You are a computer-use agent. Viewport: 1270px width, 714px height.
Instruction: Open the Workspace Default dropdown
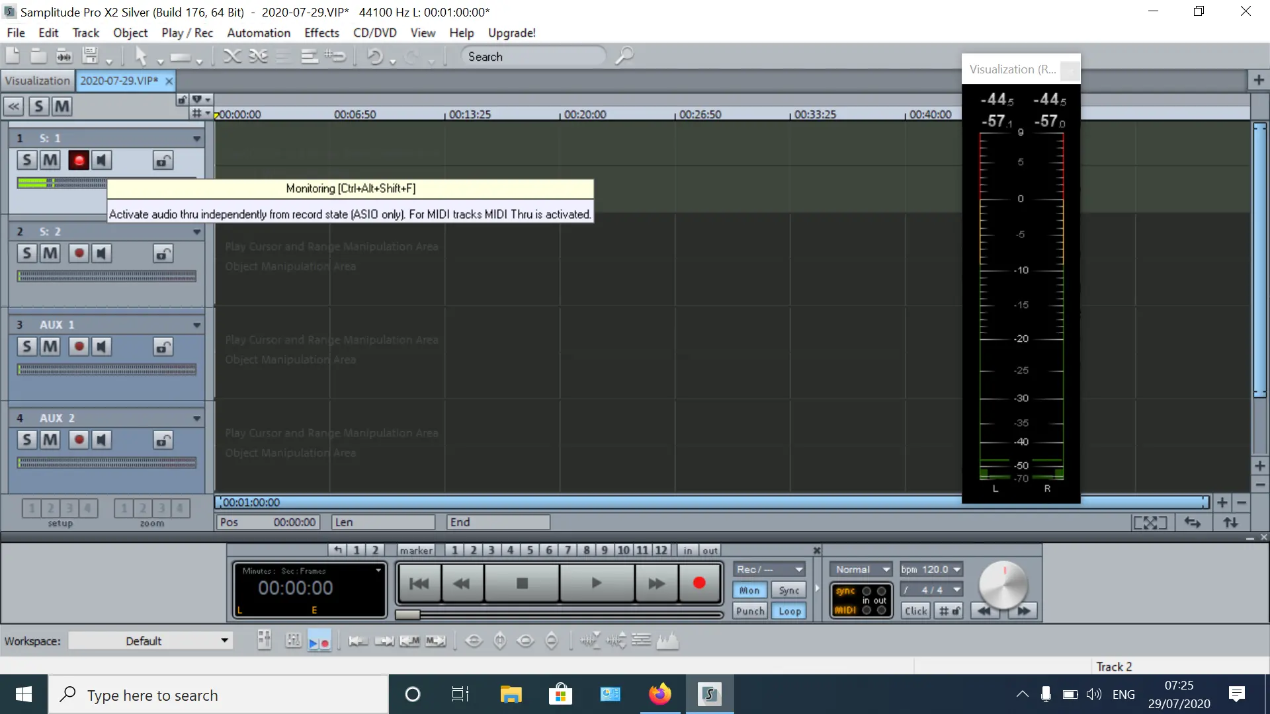[x=151, y=641]
